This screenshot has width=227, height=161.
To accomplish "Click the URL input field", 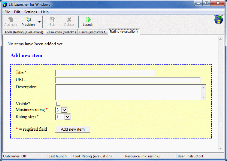I will coord(128,80).
